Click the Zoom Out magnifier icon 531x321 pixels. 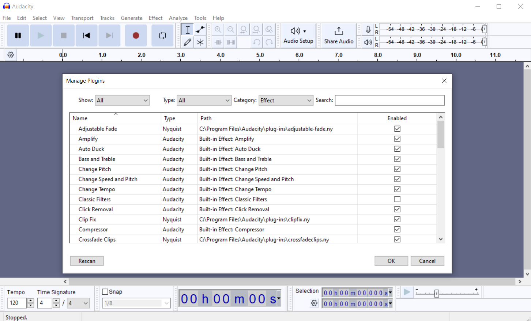[231, 30]
